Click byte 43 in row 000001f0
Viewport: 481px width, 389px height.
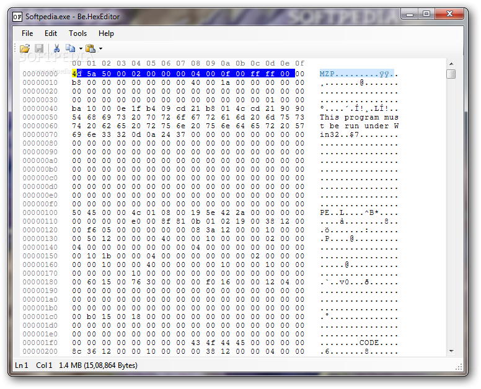click(x=195, y=343)
